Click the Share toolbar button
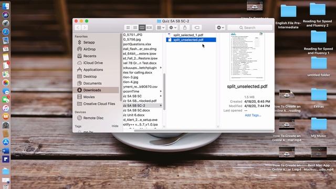This screenshot has width=336, height=189. [x=185, y=27]
